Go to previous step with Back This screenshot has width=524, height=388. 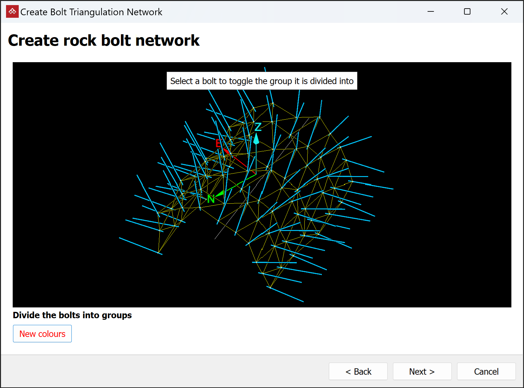(358, 371)
